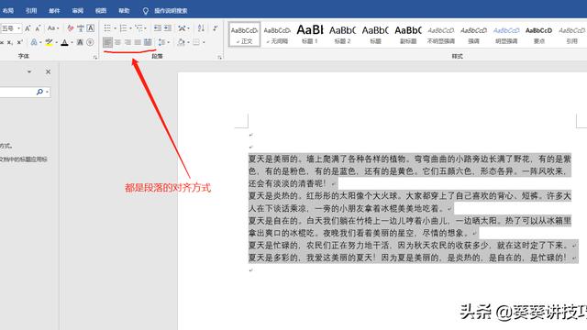This screenshot has height=330, width=587.
Task: Open the 引用 ribbon tab
Action: click(x=31, y=10)
